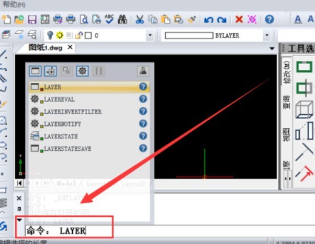
Task: Click the red X Delete icon
Action: click(239, 19)
